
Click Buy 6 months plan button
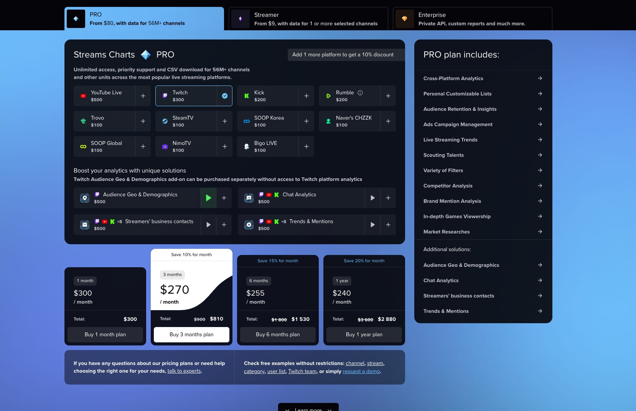(278, 335)
